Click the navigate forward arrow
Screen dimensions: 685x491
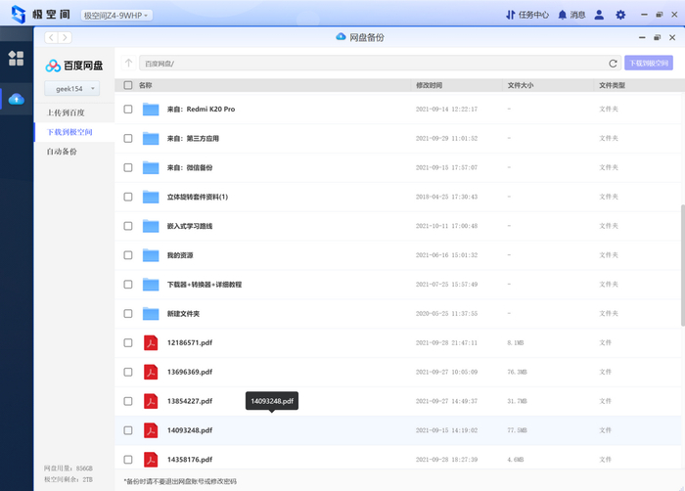pyautogui.click(x=65, y=37)
